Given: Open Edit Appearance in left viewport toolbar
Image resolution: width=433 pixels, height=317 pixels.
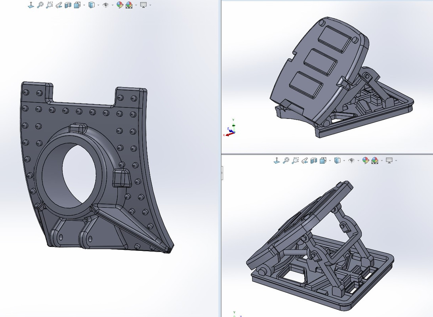Looking at the screenshot, I should click(x=120, y=5).
